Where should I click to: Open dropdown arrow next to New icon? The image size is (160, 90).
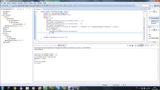click(x=3, y=6)
